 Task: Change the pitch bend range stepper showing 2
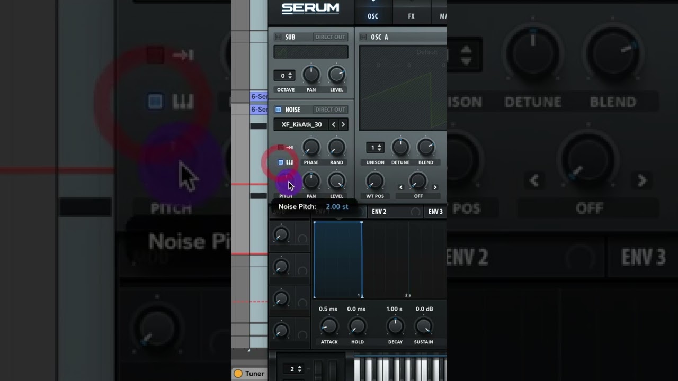click(x=295, y=369)
